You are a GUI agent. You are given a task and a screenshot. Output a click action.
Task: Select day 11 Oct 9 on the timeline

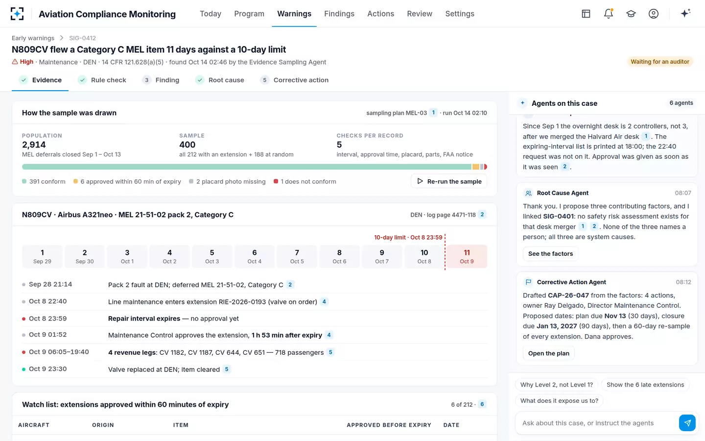[x=467, y=256]
